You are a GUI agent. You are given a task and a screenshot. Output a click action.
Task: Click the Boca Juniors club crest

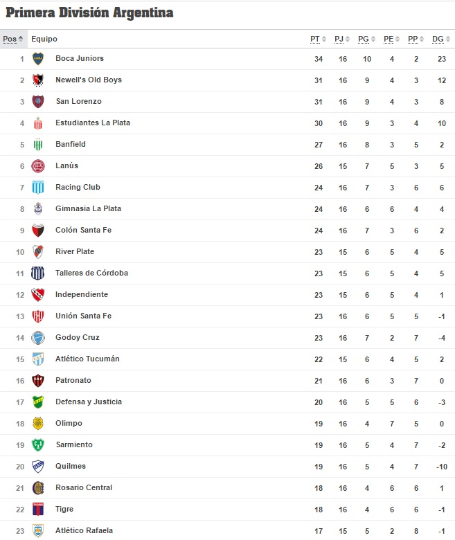tap(38, 59)
